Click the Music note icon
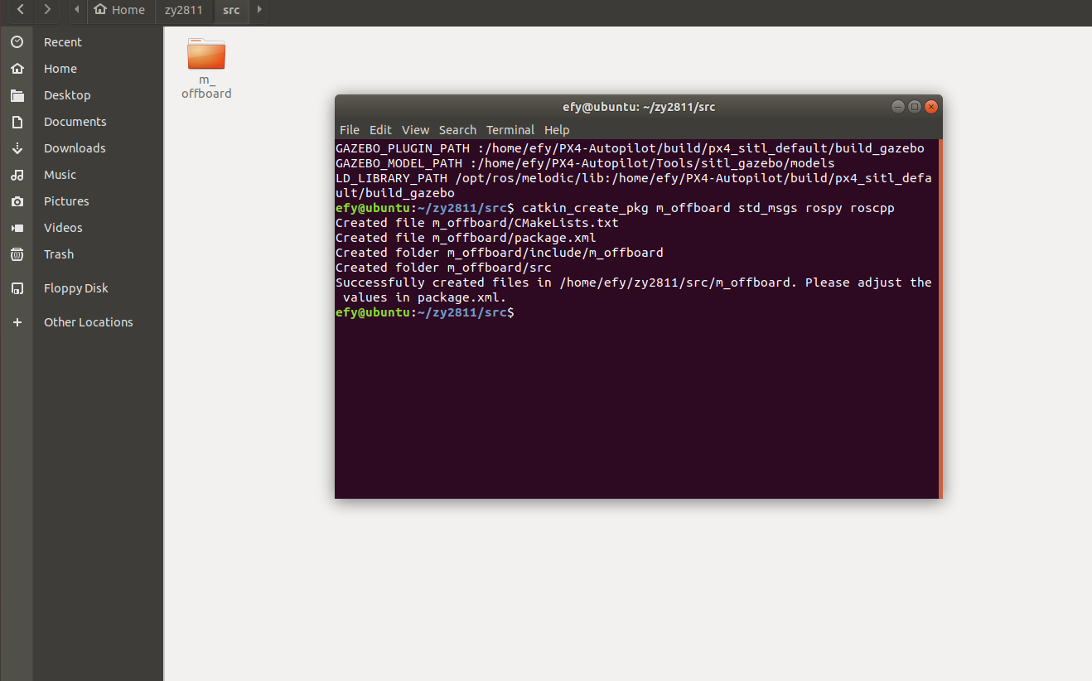This screenshot has width=1092, height=681. tap(17, 175)
